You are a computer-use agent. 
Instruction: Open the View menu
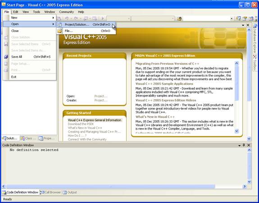(x=26, y=12)
